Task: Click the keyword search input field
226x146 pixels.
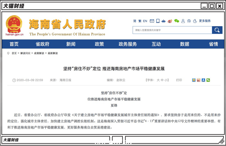Action: click(172, 30)
